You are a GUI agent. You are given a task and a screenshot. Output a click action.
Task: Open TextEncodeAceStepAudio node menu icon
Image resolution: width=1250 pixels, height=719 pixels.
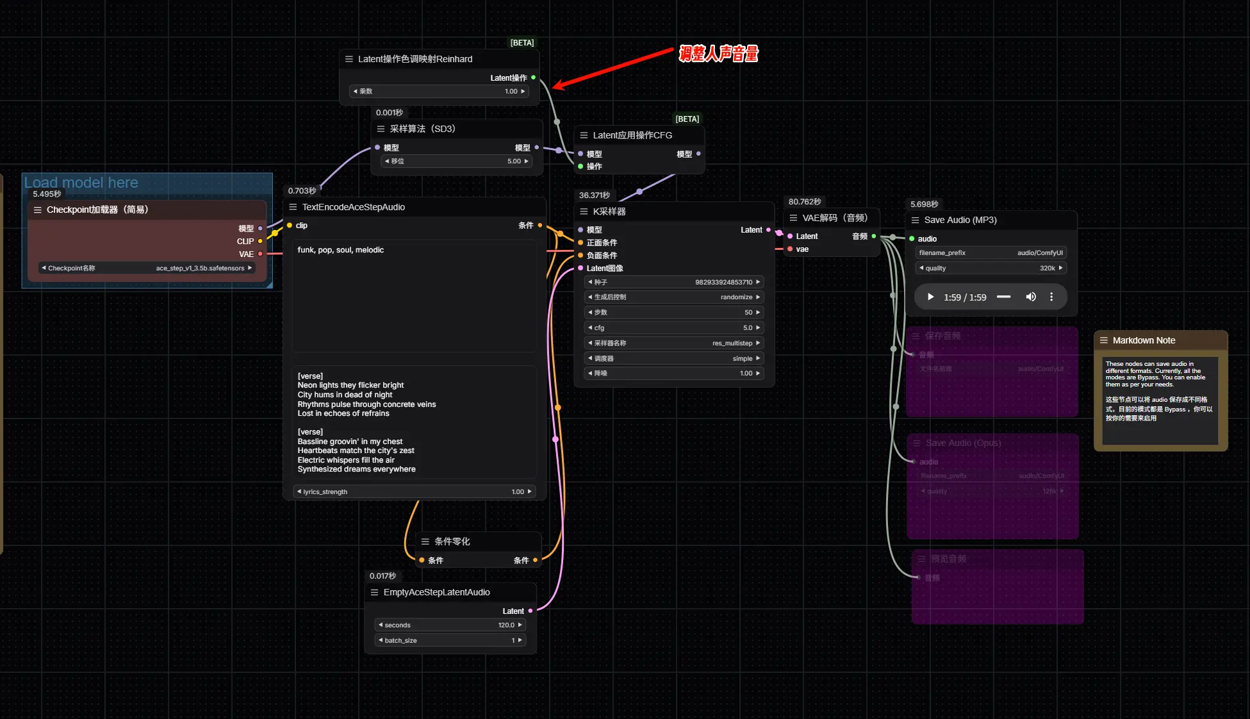(293, 207)
